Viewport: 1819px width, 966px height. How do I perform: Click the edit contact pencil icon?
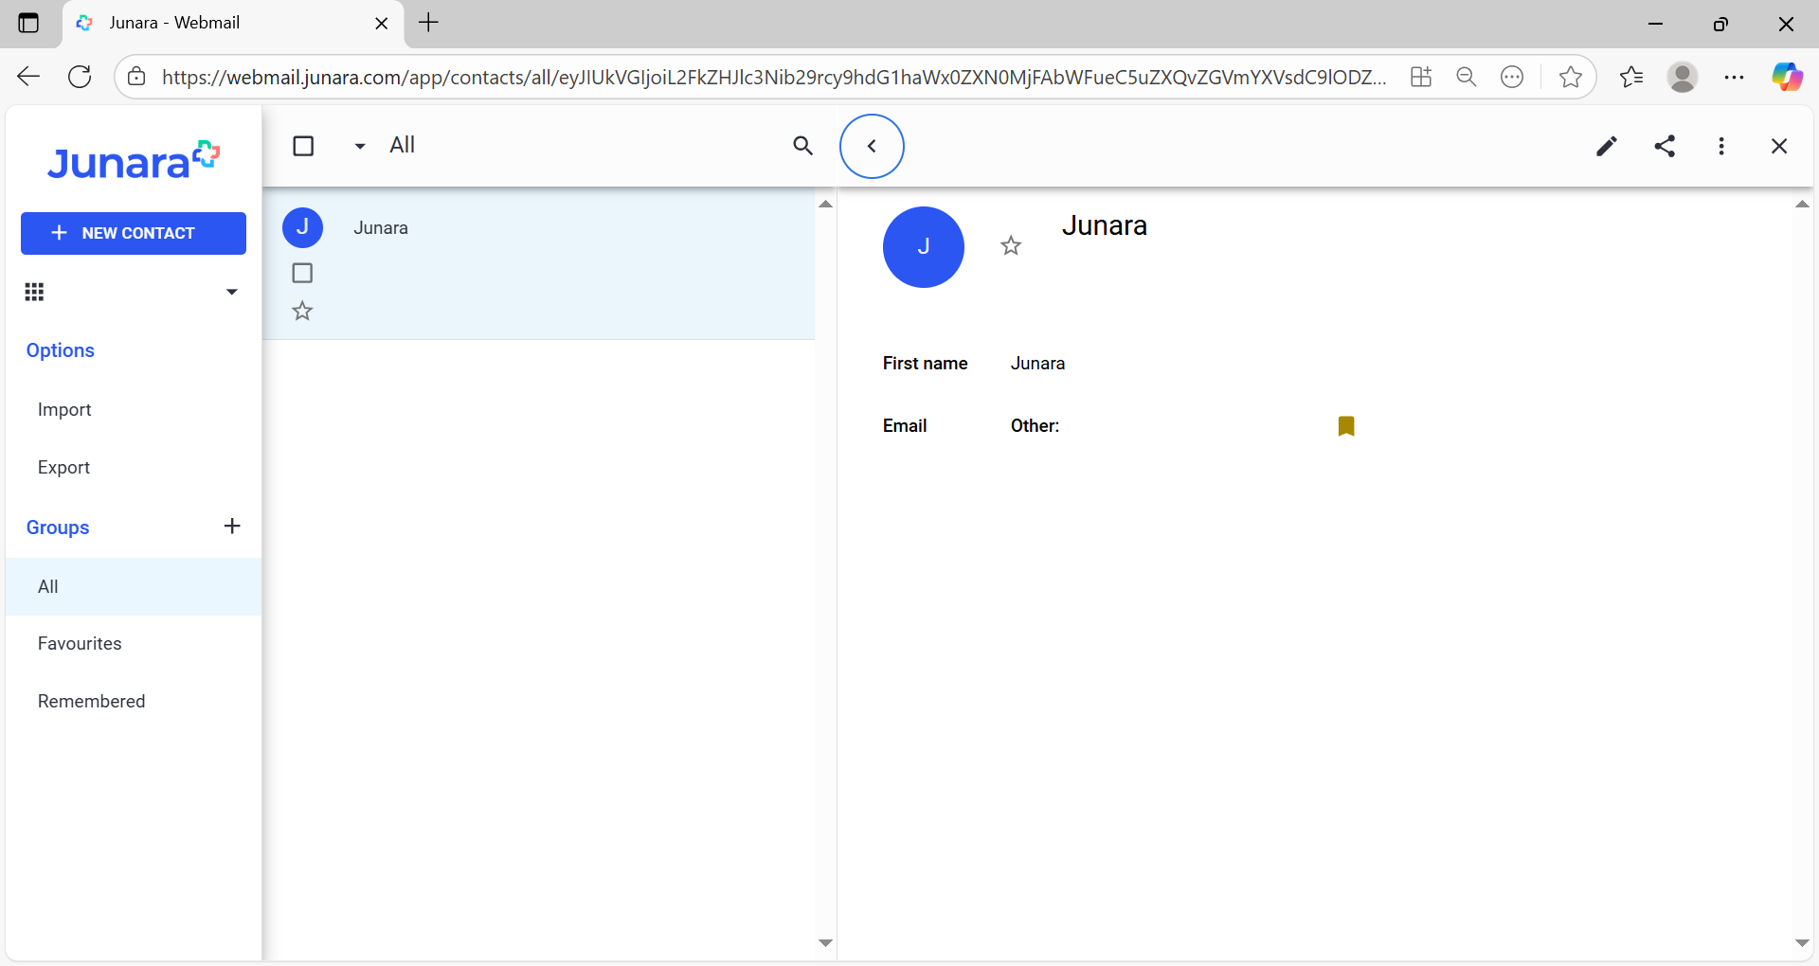(x=1607, y=146)
